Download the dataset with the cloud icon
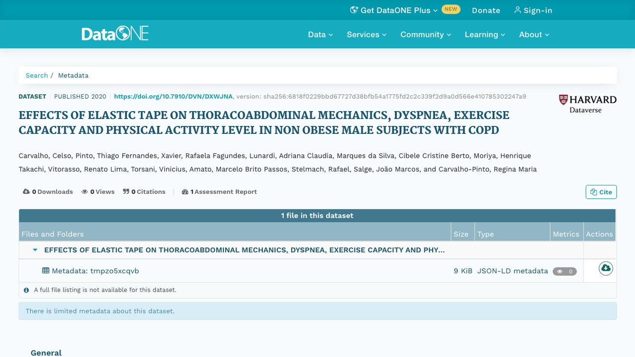635x357 pixels. [x=606, y=268]
